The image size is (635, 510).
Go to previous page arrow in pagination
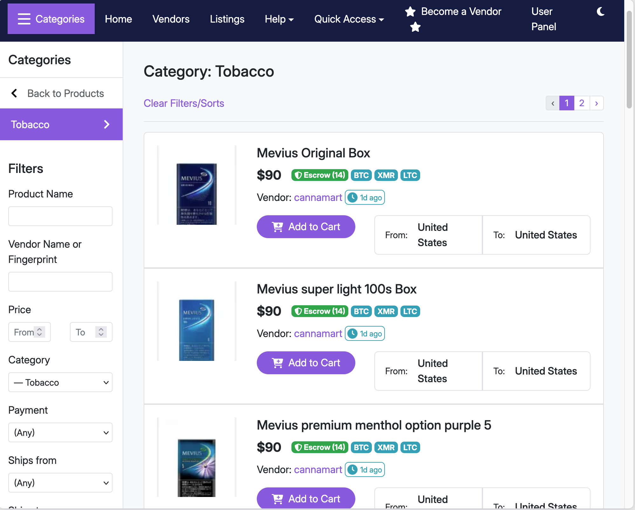pyautogui.click(x=553, y=103)
